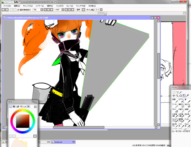
Task: Rotate the canvas counterclockwise button
Action: click(66, 10)
